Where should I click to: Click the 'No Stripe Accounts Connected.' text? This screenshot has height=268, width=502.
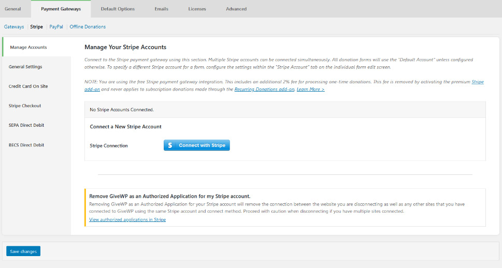[122, 110]
